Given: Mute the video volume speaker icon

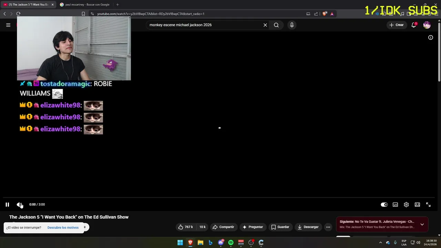Looking at the screenshot, I should [x=19, y=205].
